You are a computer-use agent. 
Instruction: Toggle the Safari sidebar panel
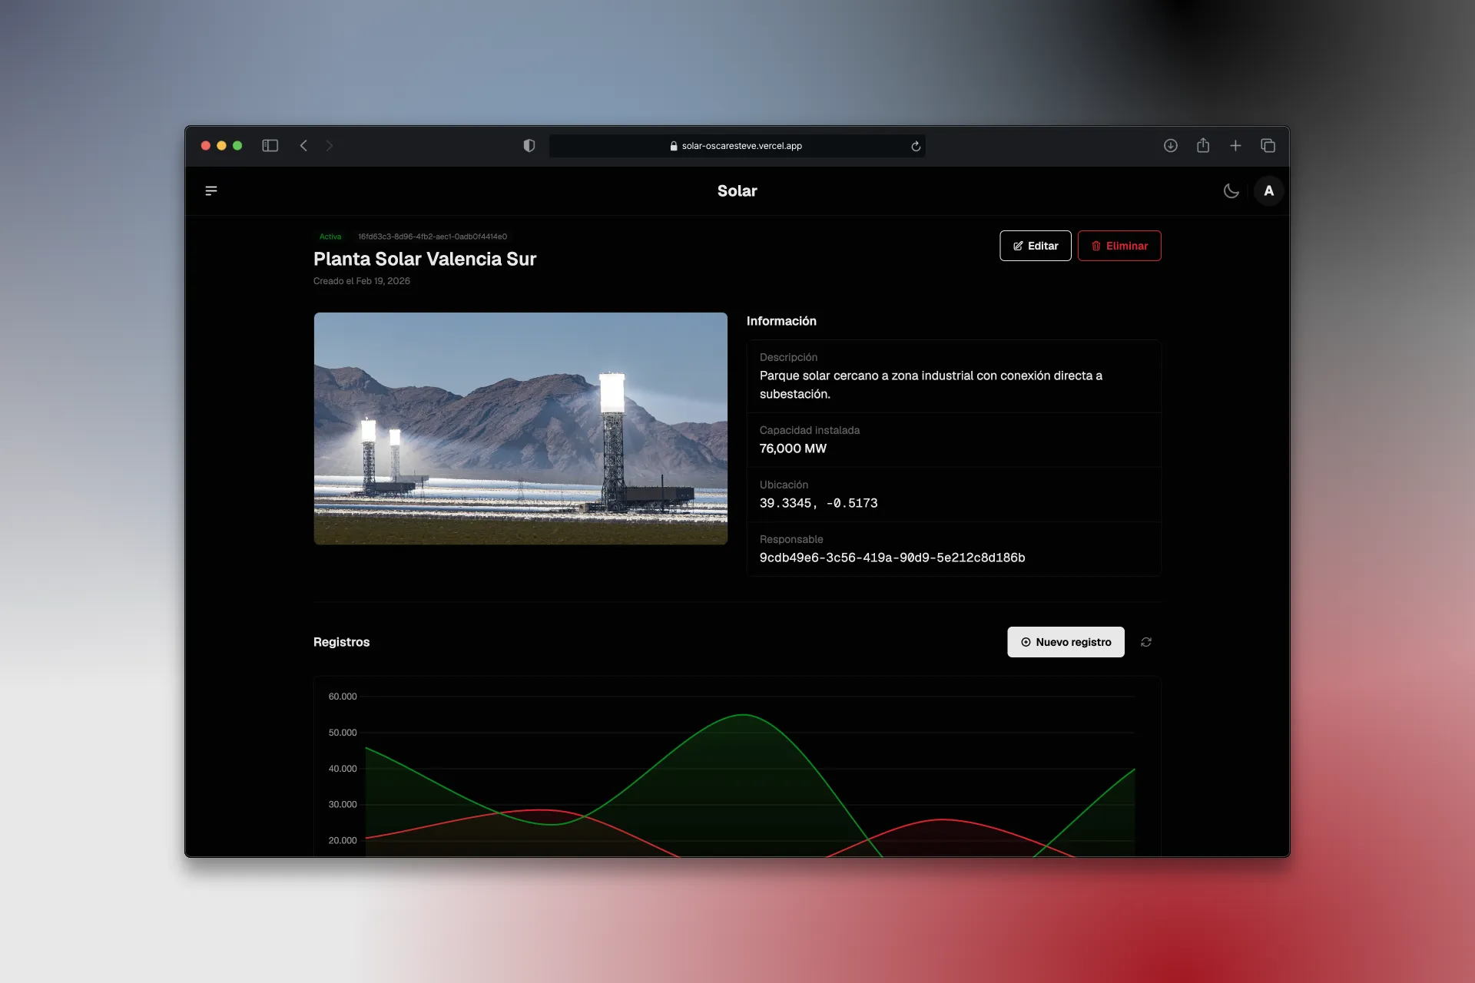click(x=270, y=146)
